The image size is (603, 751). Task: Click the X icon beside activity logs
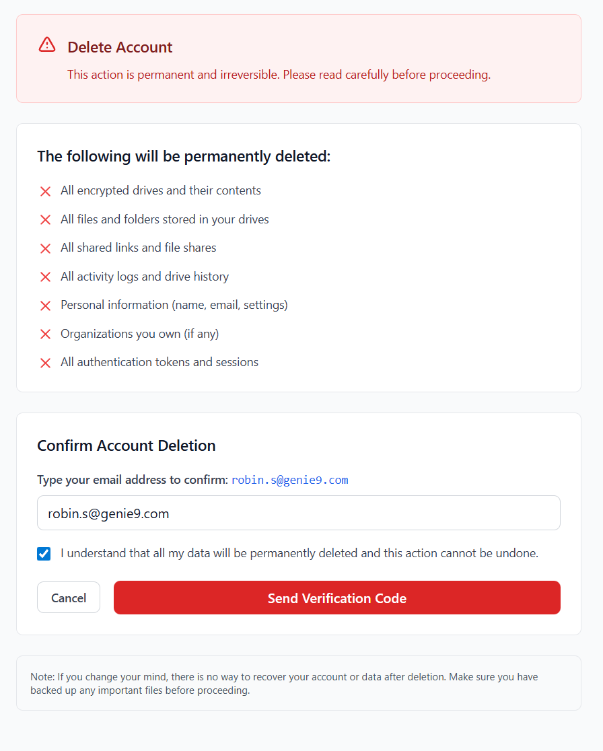[x=46, y=277]
